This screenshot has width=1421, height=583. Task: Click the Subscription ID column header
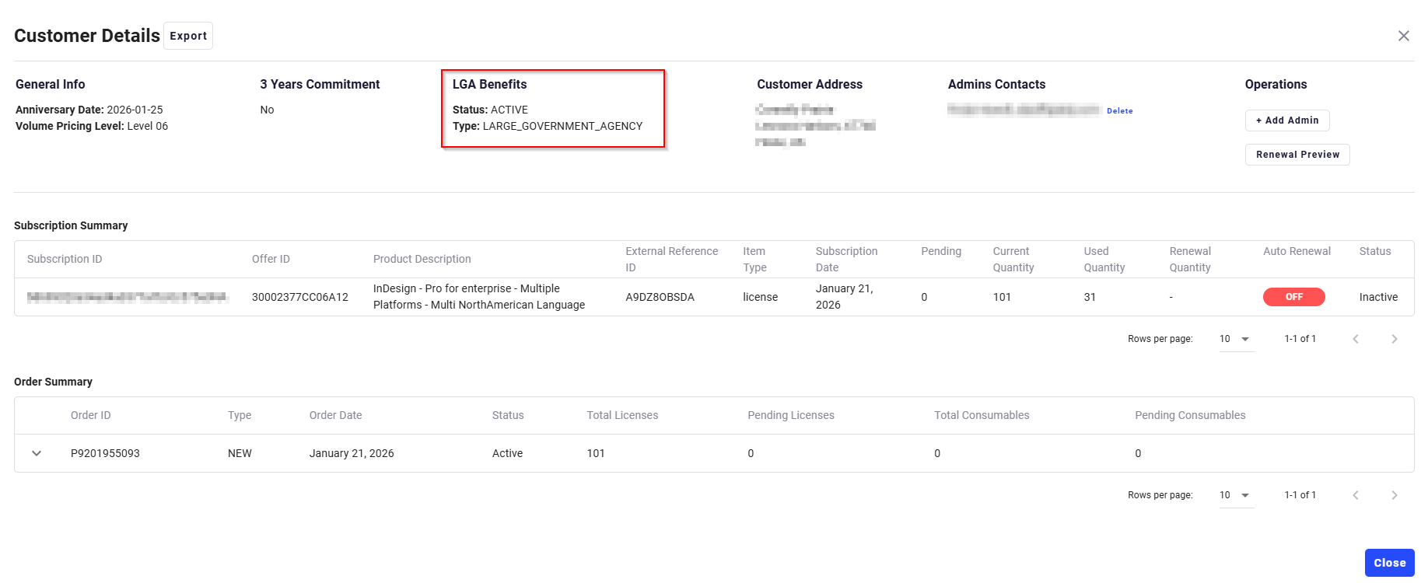[x=65, y=259]
